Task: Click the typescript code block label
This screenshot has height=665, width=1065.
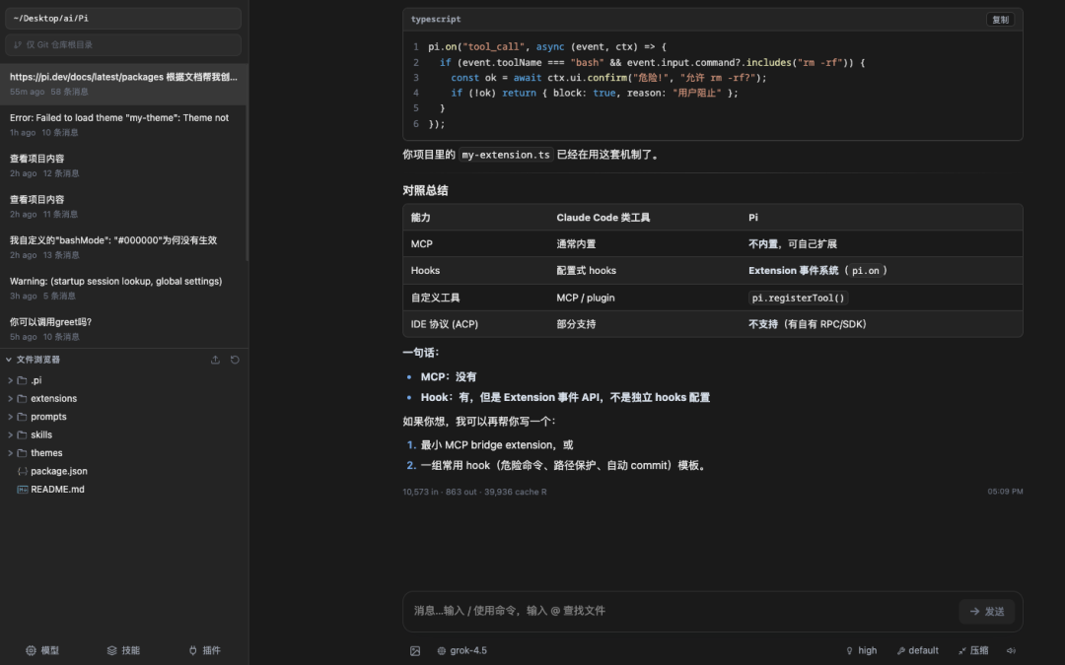Action: pos(436,20)
